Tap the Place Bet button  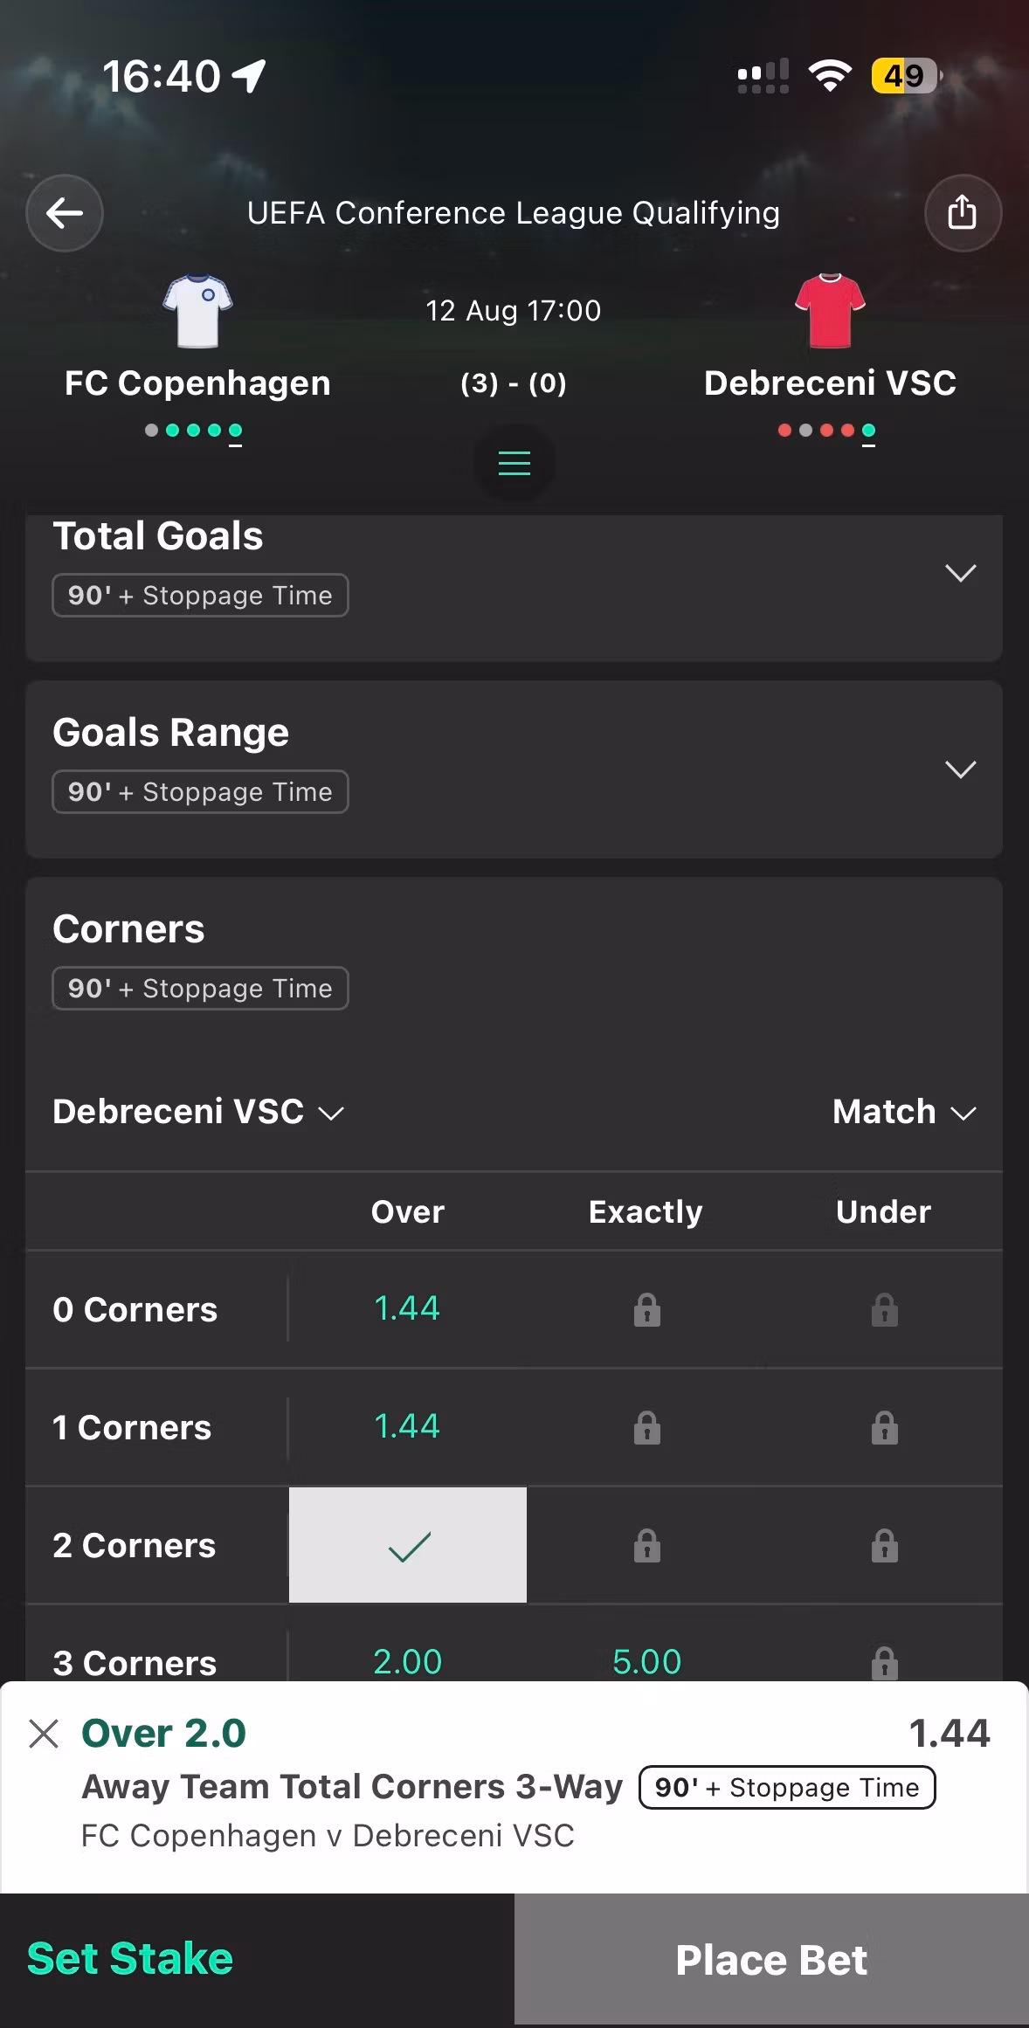click(x=771, y=1959)
